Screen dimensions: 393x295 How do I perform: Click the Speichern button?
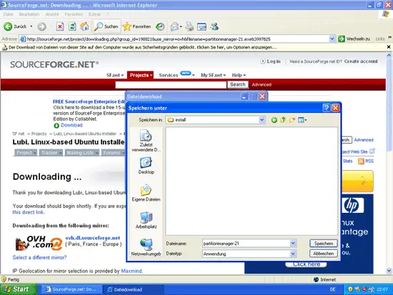click(323, 244)
